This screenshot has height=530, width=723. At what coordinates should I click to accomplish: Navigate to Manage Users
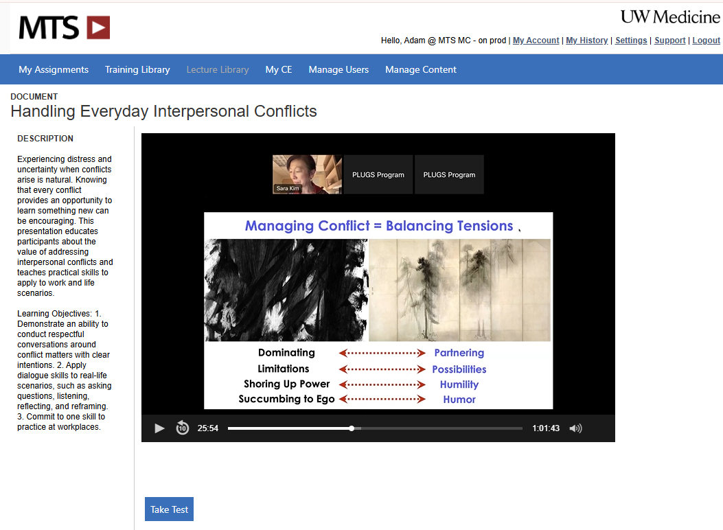pyautogui.click(x=338, y=69)
